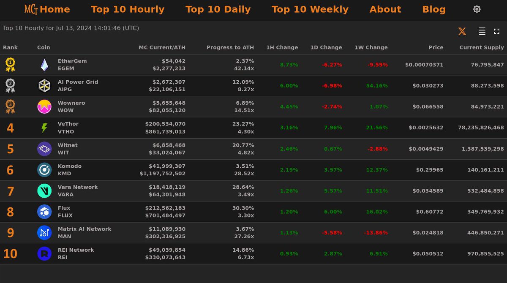Click AI Power Grid's 54.16% weekly change
This screenshot has height=283, width=507.
pyautogui.click(x=376, y=86)
